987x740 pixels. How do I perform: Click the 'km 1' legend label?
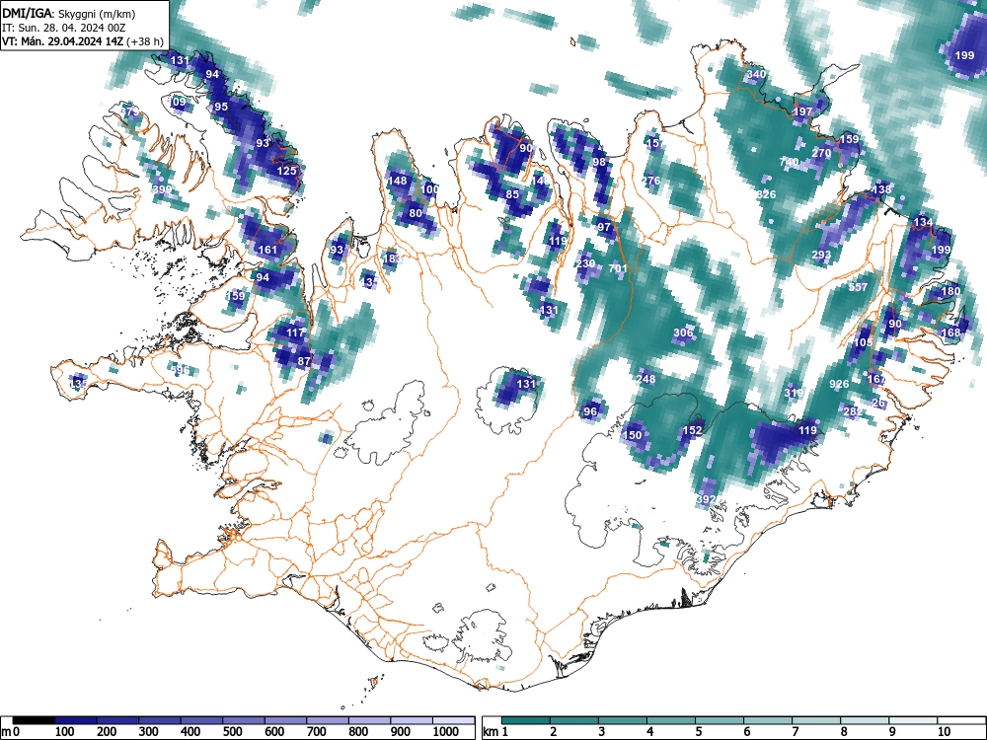(x=496, y=732)
